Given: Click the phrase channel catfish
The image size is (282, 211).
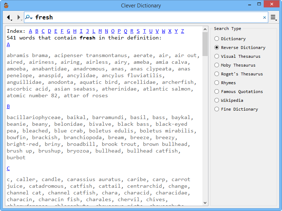Looking at the screenshot, I should click(71, 193).
